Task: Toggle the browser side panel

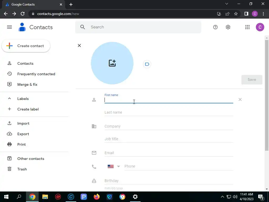Action: [x=246, y=14]
